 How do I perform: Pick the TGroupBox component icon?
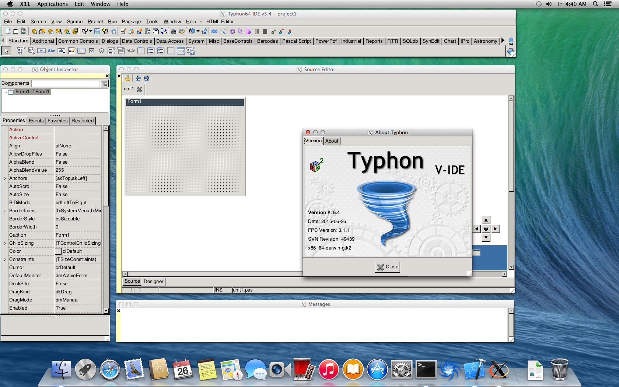(x=141, y=51)
